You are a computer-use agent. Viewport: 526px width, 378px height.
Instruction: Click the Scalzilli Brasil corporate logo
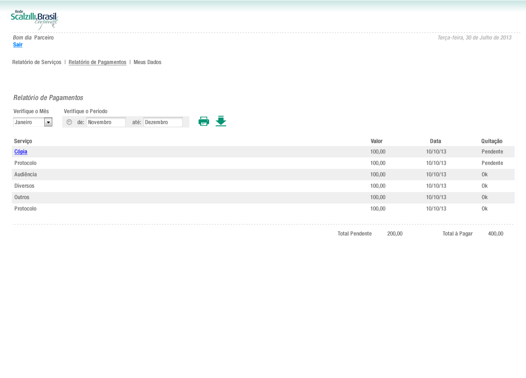[x=35, y=19]
